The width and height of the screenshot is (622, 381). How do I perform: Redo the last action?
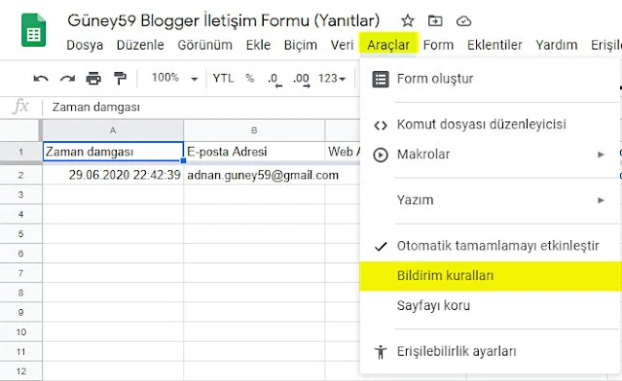coord(67,79)
